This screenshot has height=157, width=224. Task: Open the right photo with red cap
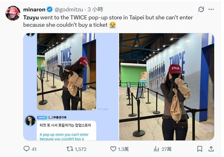point(166,87)
